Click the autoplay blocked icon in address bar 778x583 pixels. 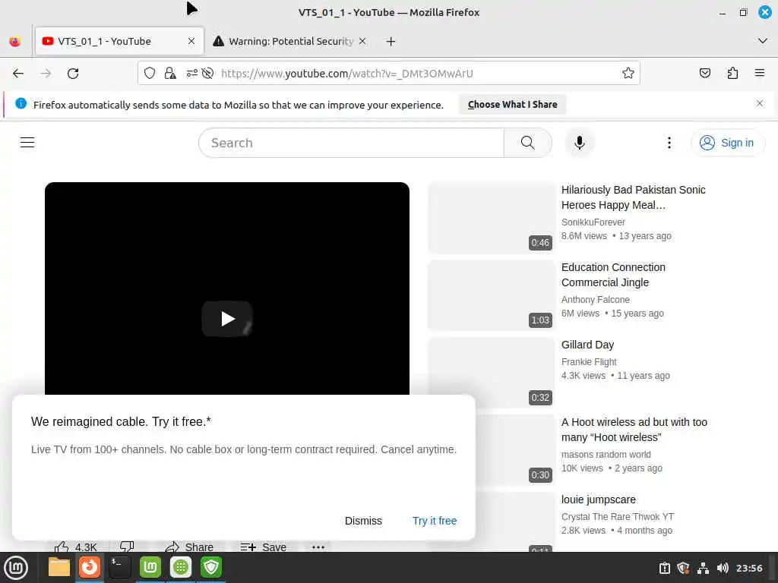pos(208,74)
